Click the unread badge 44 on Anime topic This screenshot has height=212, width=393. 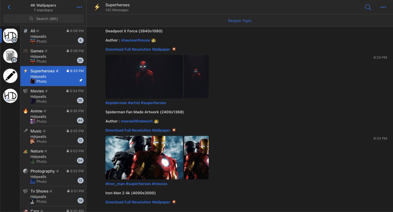pos(80,120)
